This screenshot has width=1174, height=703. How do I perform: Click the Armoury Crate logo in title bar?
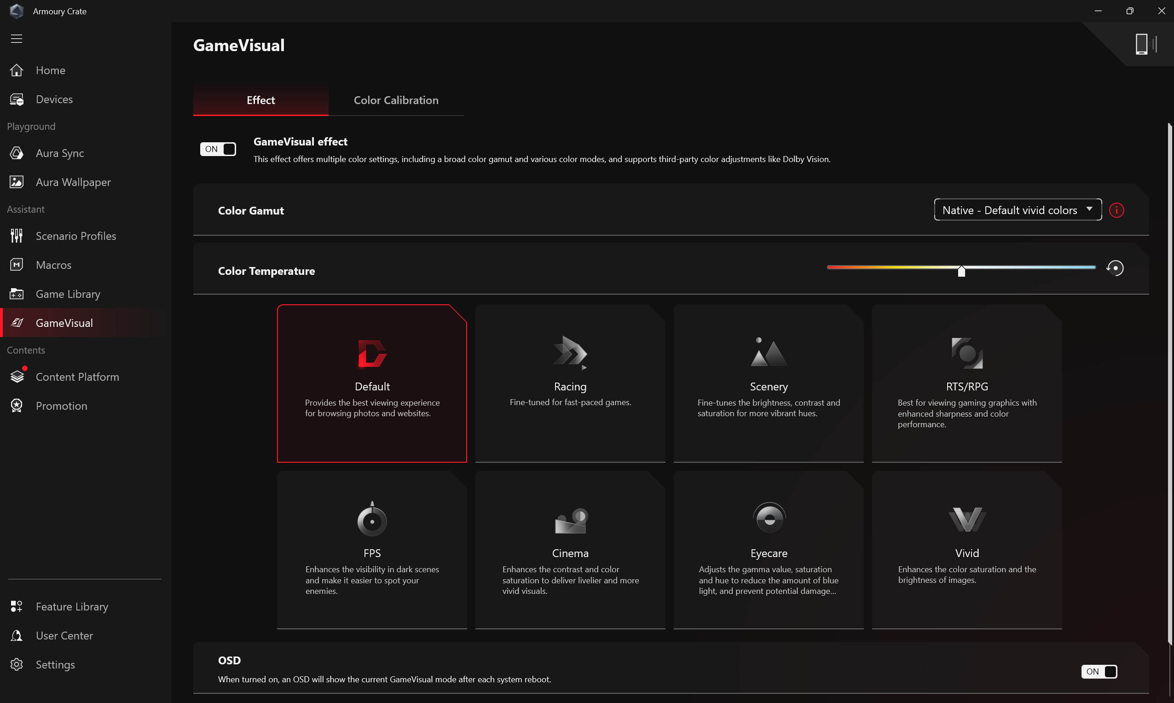(17, 11)
